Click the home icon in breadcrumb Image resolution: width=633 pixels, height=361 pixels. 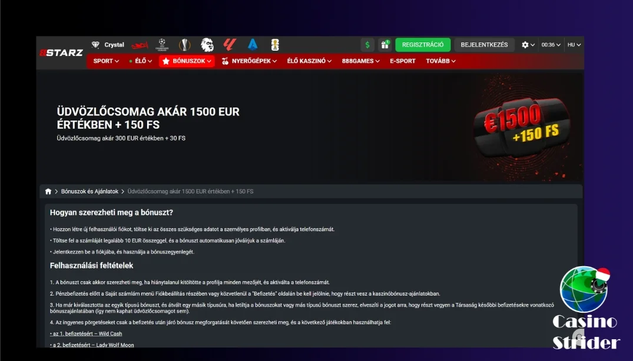coord(48,191)
